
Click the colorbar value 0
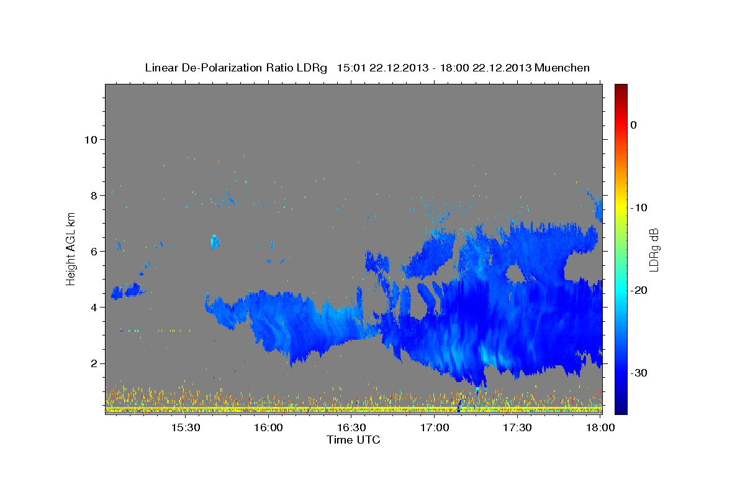633,125
